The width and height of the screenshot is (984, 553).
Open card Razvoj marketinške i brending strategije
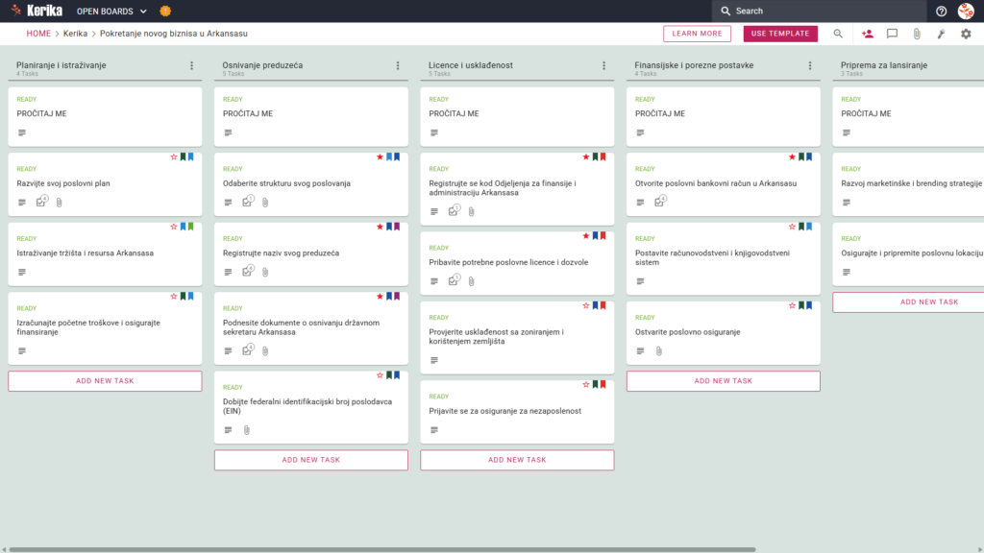point(910,185)
